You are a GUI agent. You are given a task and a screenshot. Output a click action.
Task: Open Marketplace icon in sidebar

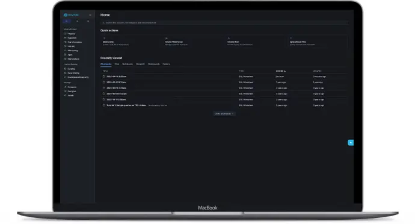click(65, 59)
